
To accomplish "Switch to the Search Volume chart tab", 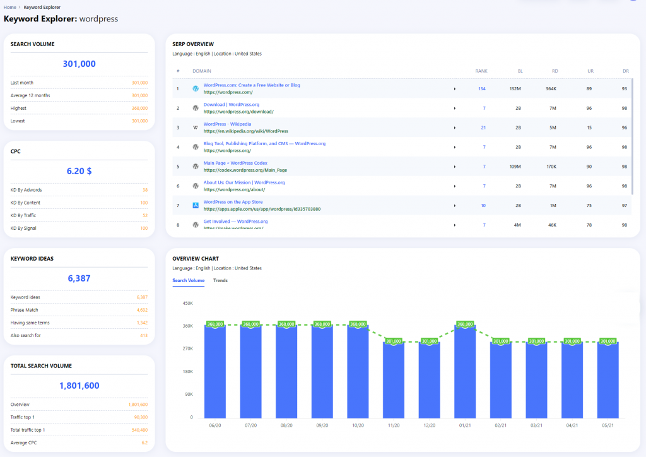I will click(188, 281).
